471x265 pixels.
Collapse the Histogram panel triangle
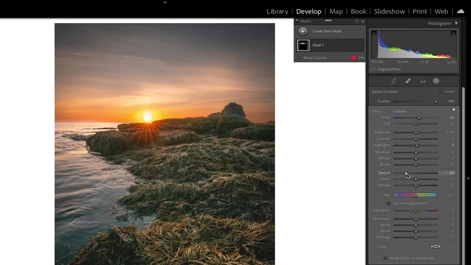coord(456,24)
